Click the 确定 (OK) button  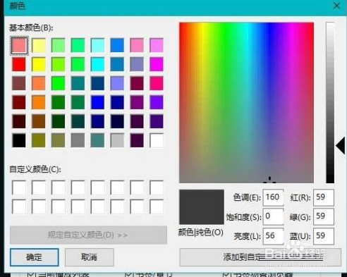point(35,257)
